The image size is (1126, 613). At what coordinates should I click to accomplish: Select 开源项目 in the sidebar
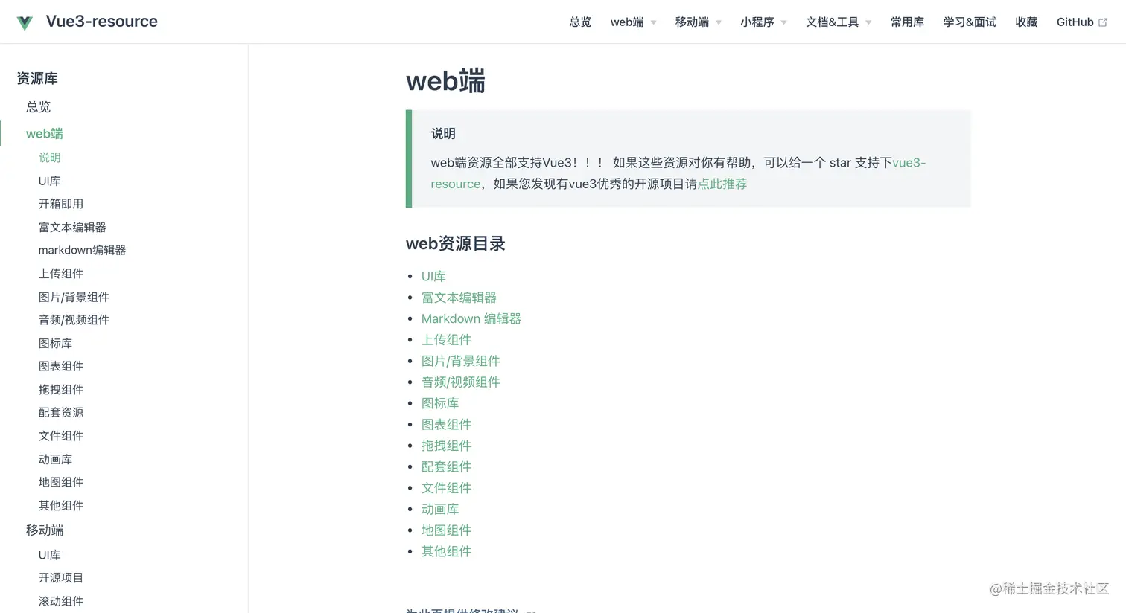[61, 578]
